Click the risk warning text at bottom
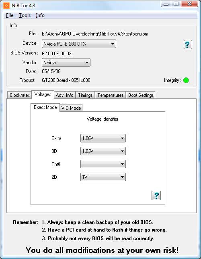The width and height of the screenshot is (201, 259). point(102,250)
